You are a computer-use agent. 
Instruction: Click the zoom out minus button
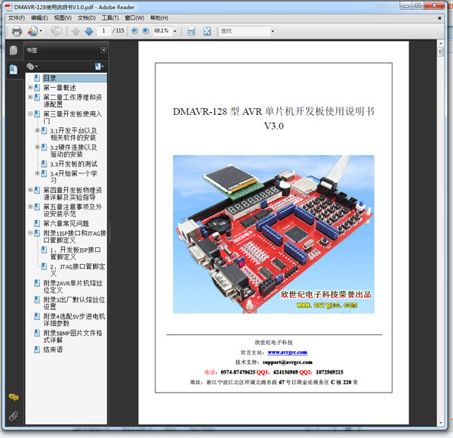134,31
